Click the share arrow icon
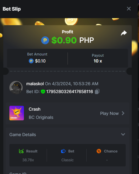The width and height of the screenshot is (139, 174). coord(124,33)
